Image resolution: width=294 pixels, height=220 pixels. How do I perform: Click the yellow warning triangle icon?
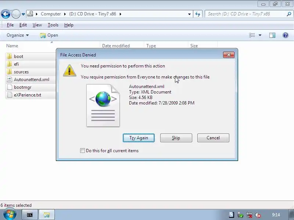pyautogui.click(x=69, y=70)
